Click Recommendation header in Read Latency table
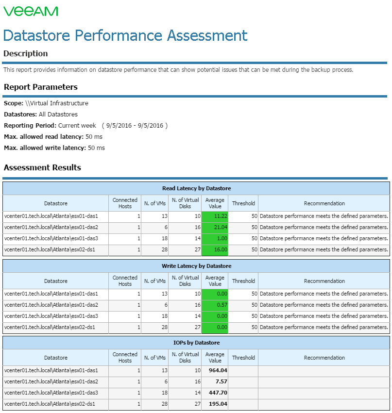 click(324, 203)
